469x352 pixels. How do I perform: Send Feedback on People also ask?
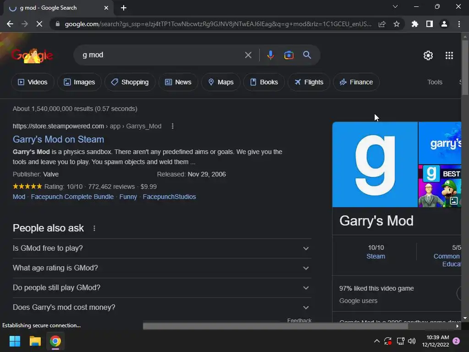[299, 320]
